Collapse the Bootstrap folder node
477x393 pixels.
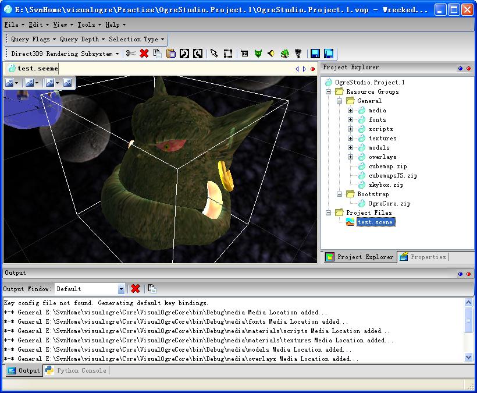(x=339, y=194)
